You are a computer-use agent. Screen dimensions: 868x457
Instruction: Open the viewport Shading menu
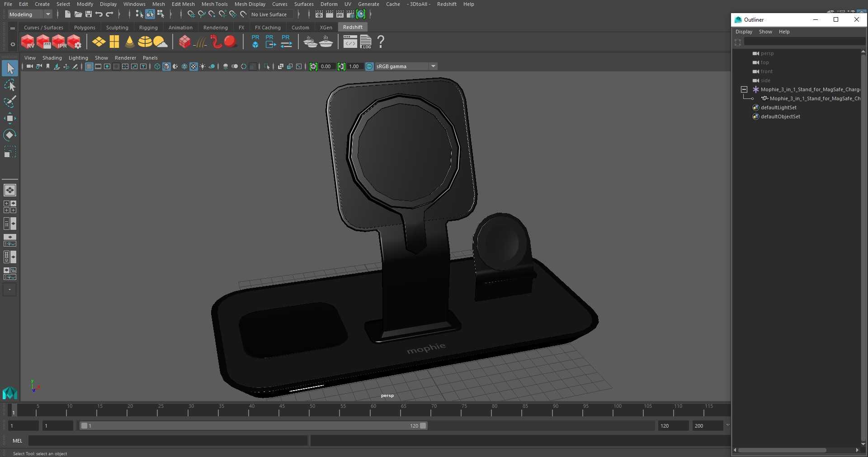(52, 58)
